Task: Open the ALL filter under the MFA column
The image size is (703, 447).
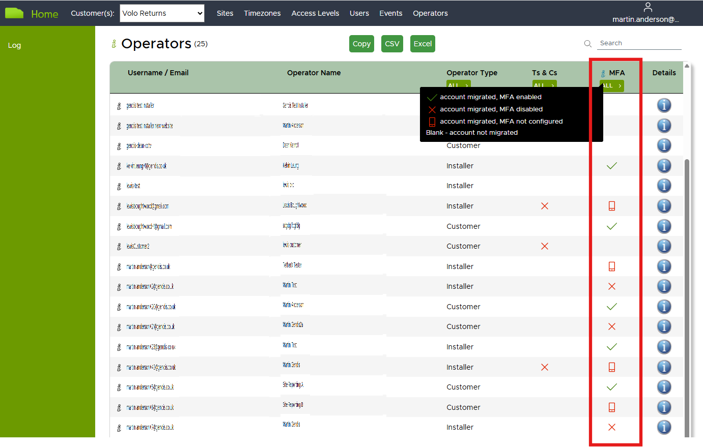Action: click(611, 85)
